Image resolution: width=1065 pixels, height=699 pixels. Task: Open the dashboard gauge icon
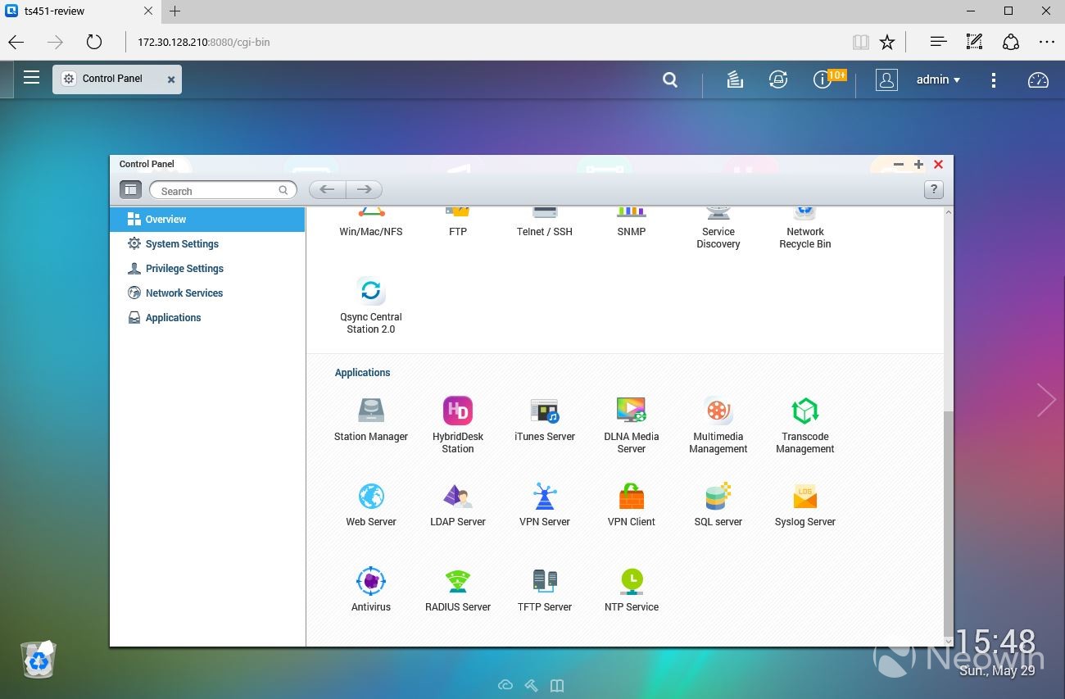pos(1038,79)
